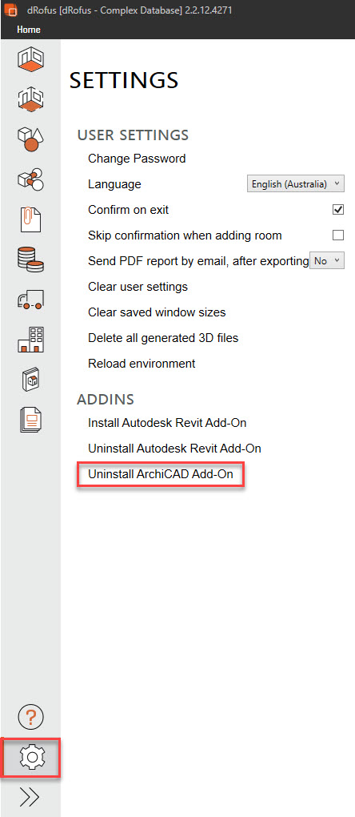Open help via the question mark icon

[30, 717]
